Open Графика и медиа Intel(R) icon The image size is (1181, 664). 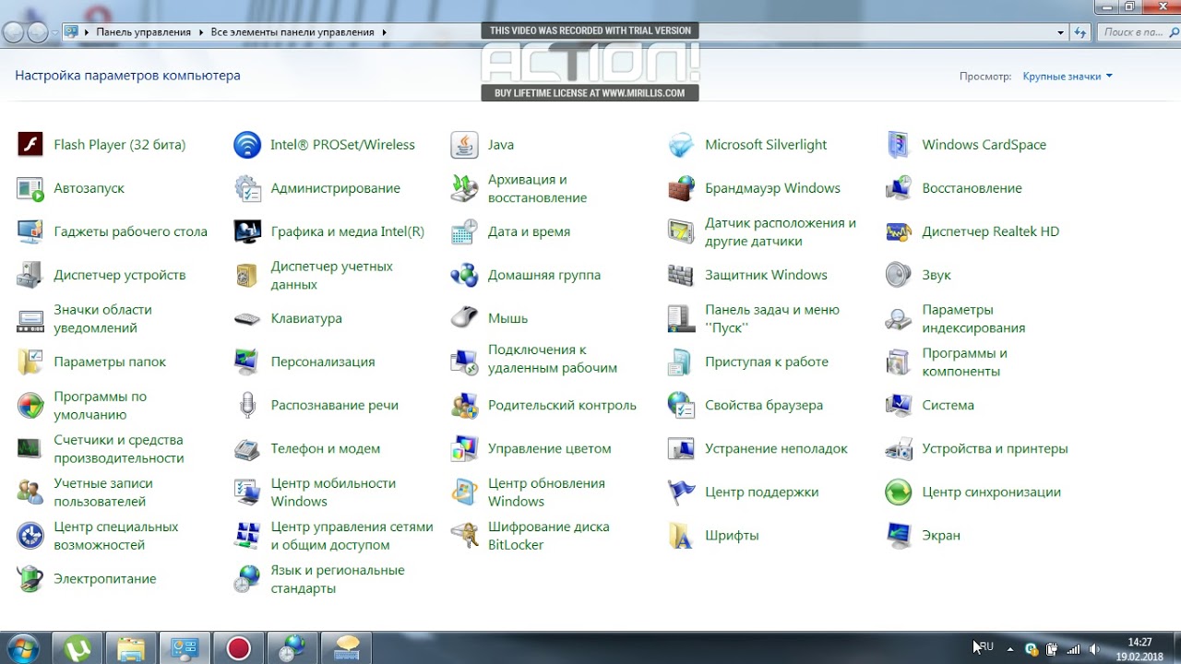pos(247,231)
